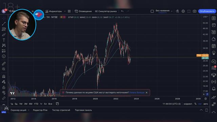Open Скринер акций tab

18,110
